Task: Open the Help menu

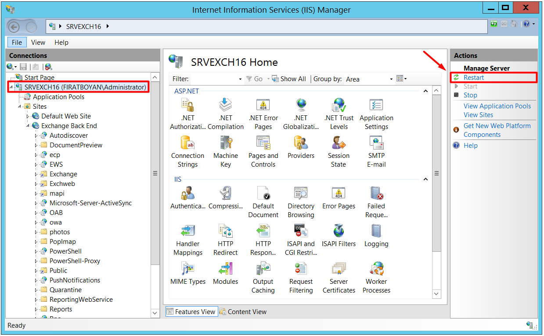Action: coord(61,42)
